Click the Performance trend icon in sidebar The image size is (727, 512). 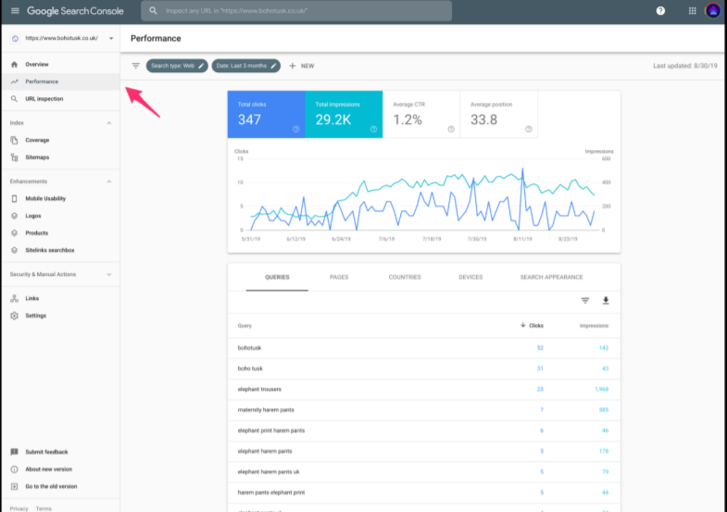click(15, 81)
